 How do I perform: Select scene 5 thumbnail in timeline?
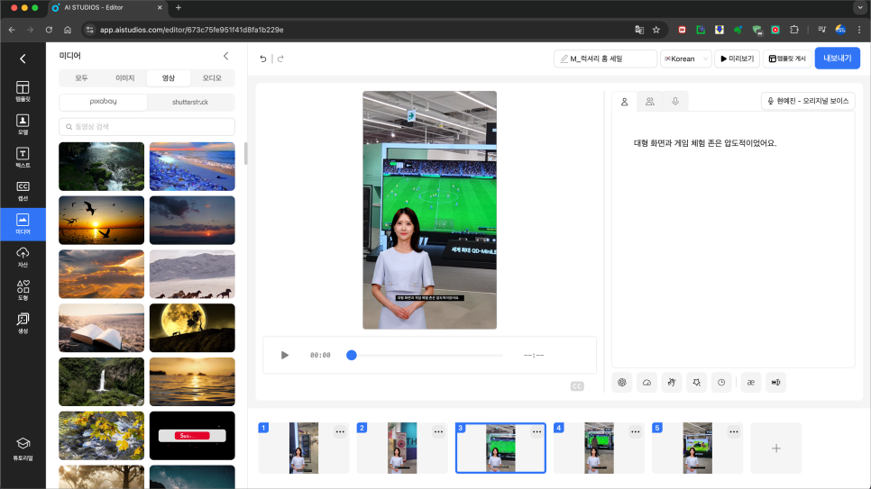pyautogui.click(x=697, y=448)
